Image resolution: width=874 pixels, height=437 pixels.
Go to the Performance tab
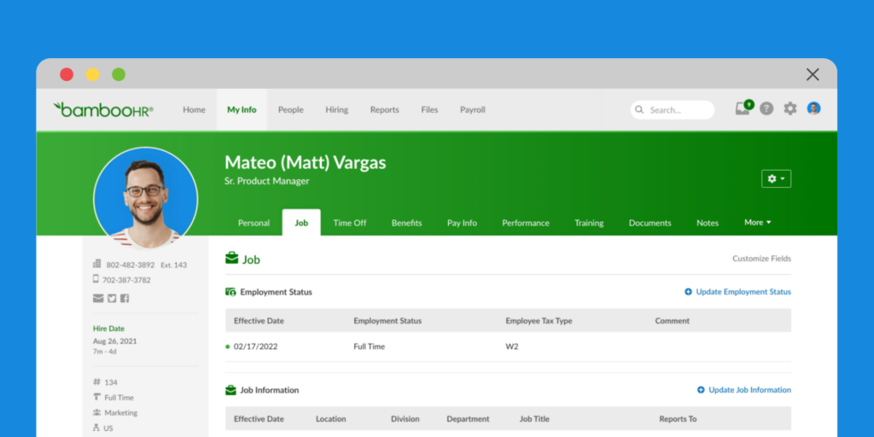[x=525, y=223]
